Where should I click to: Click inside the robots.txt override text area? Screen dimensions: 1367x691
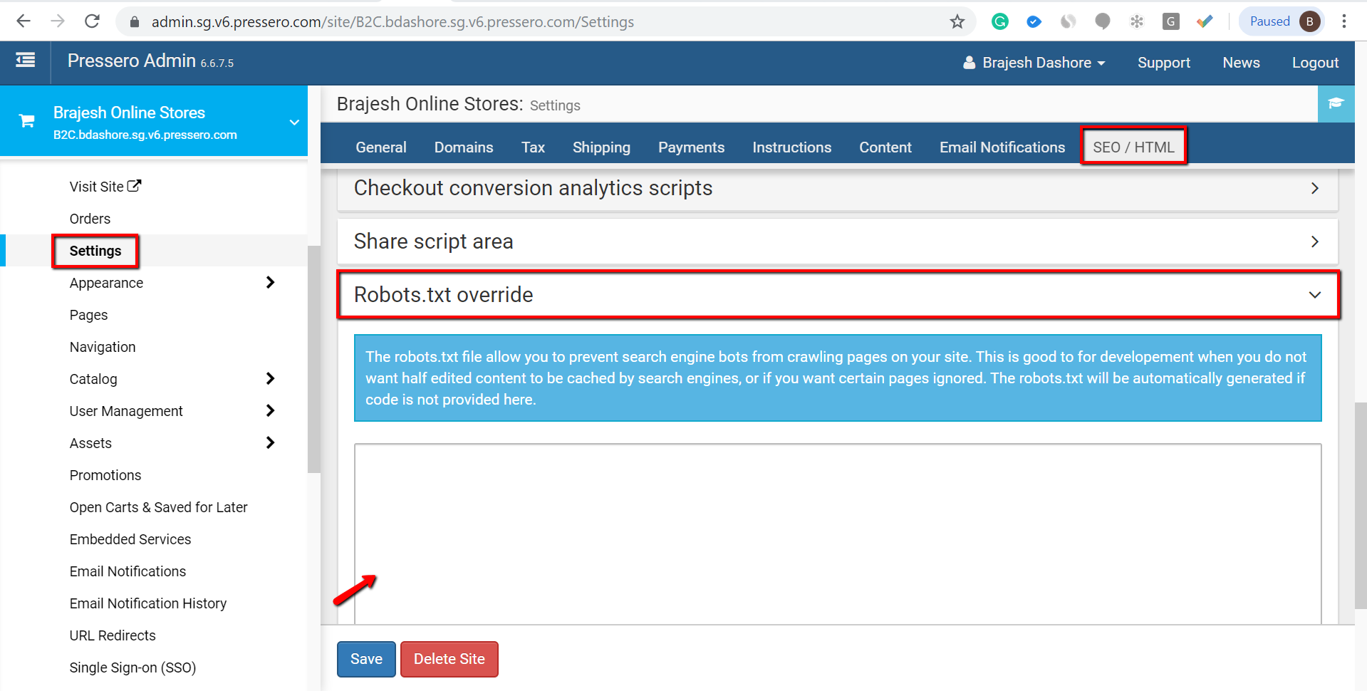pyautogui.click(x=838, y=534)
